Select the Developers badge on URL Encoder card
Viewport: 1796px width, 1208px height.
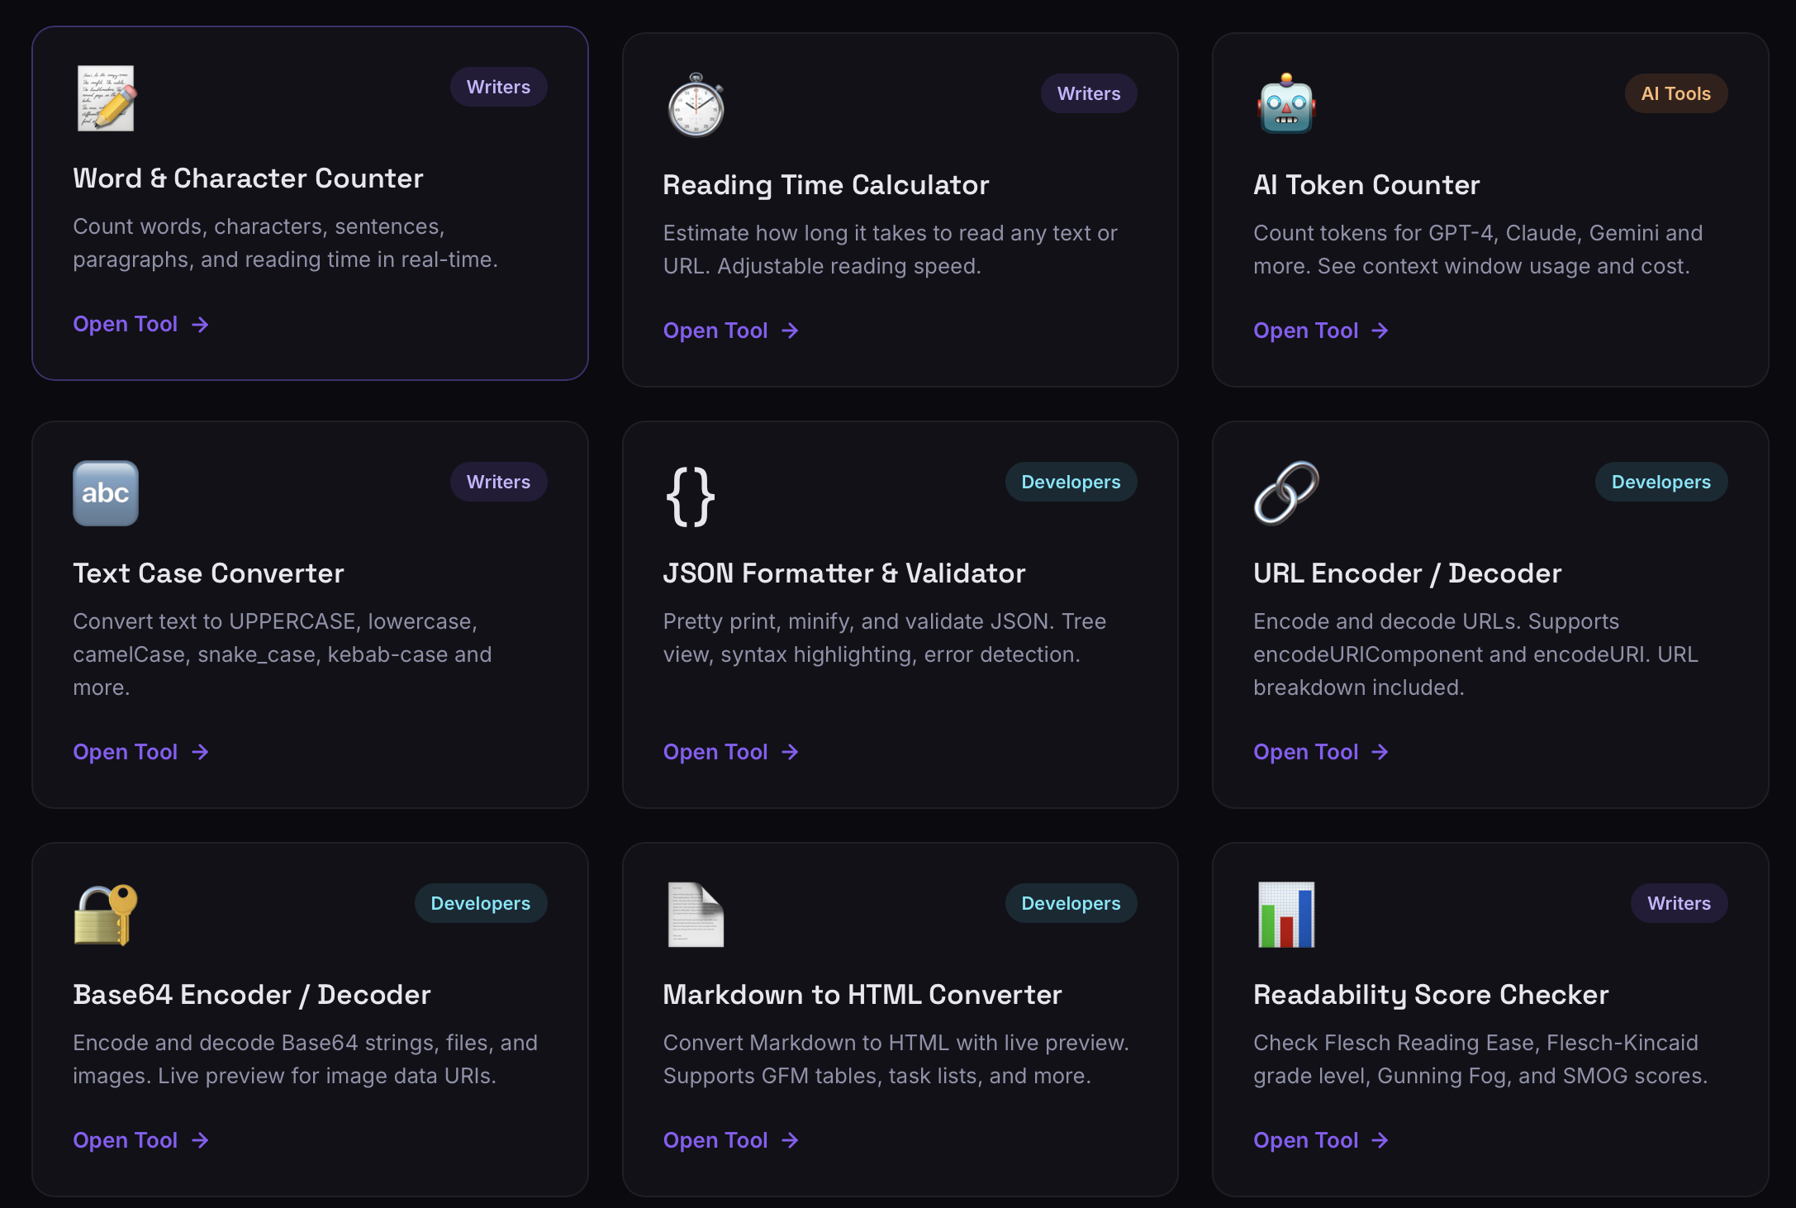[x=1661, y=482]
